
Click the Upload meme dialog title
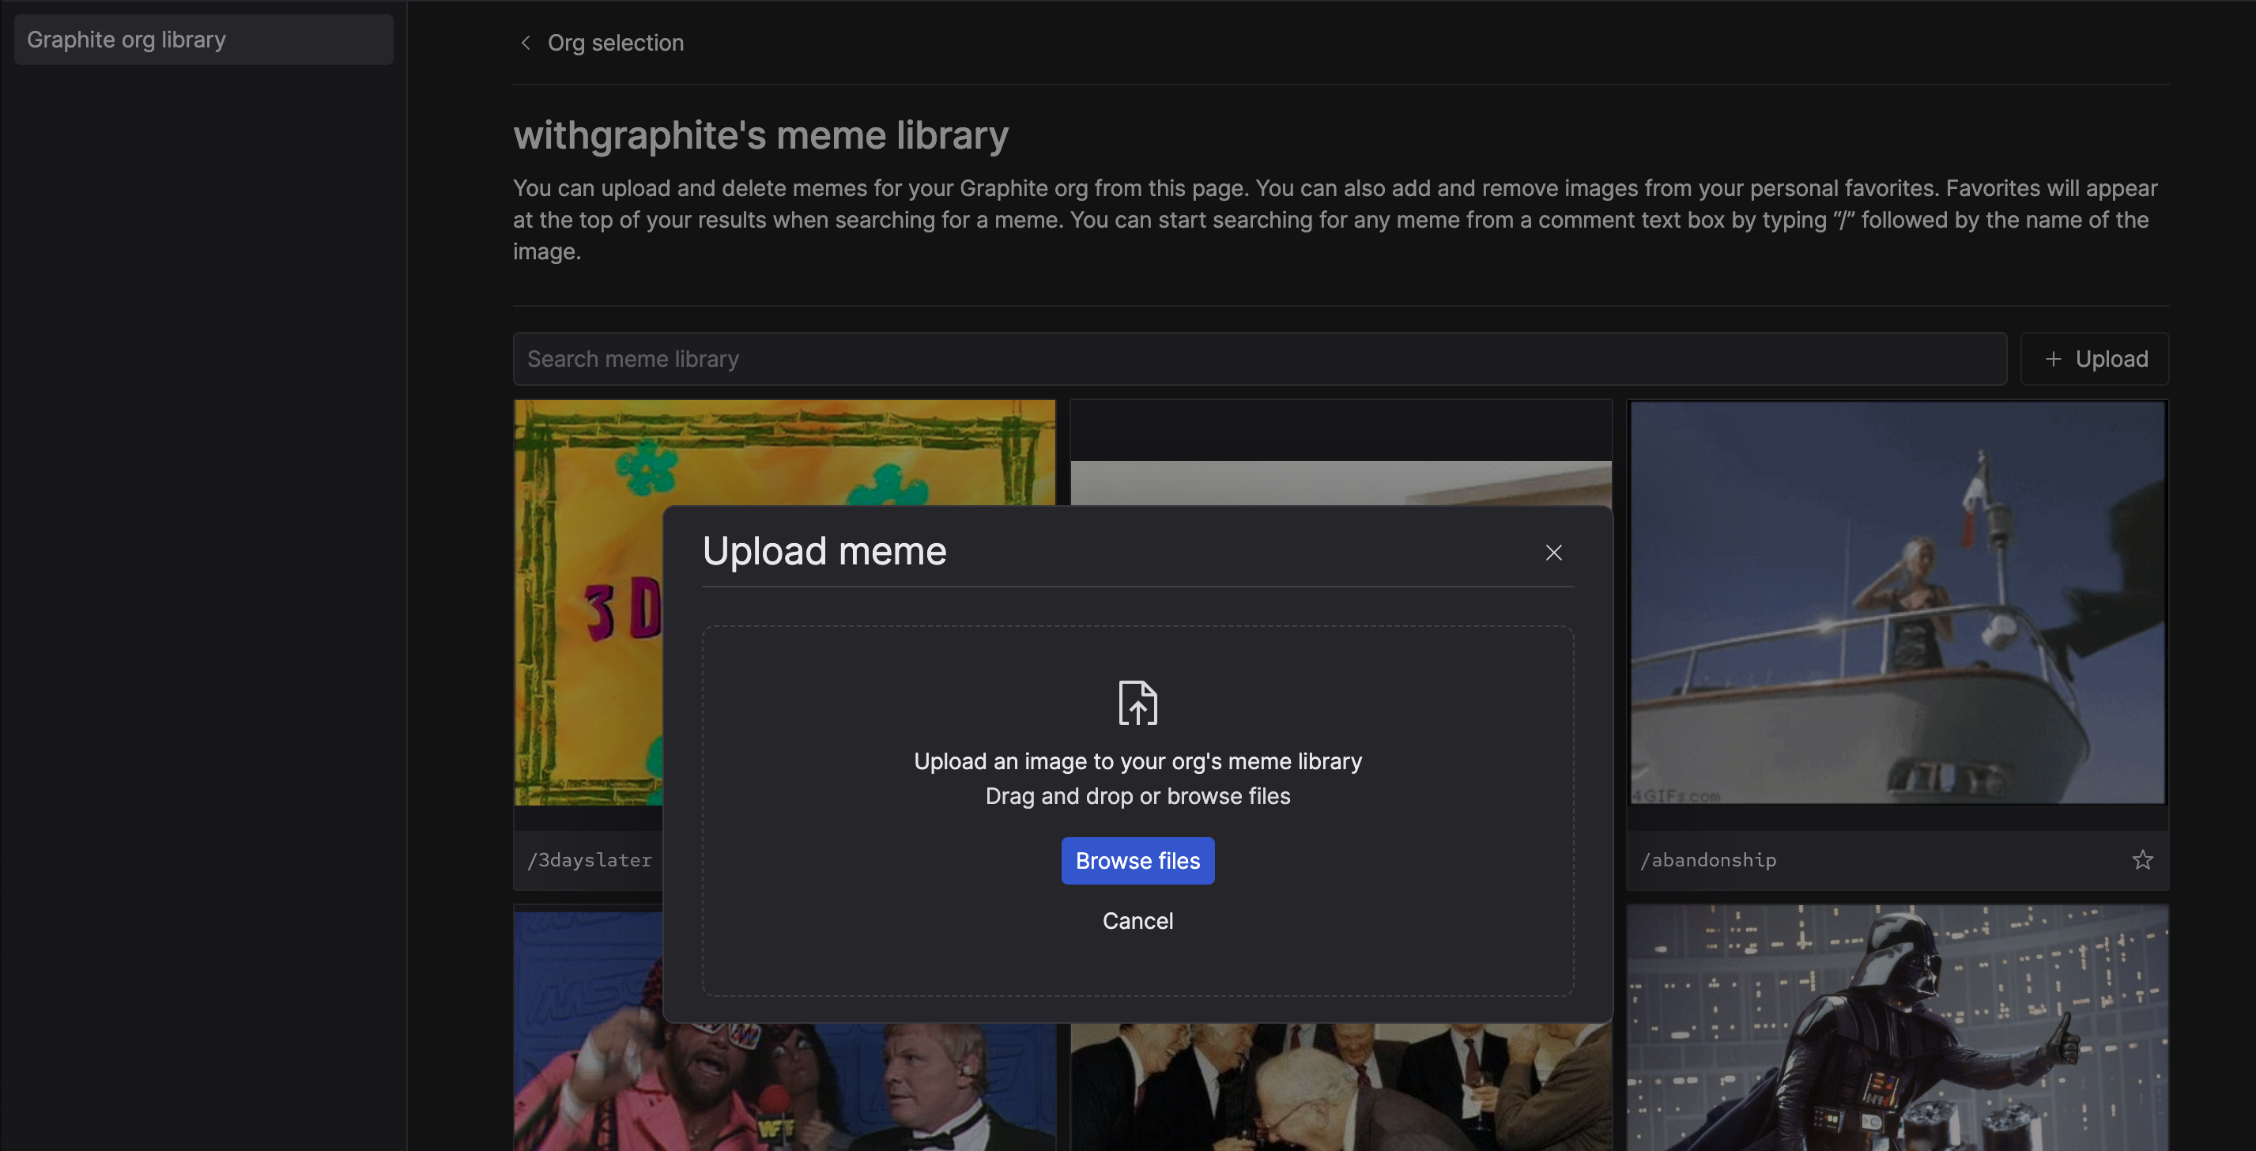point(824,552)
